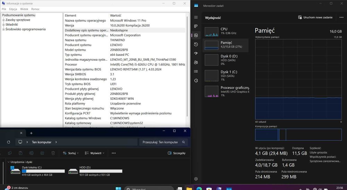This screenshot has width=347, height=190.
Task: Click Ten komputer breadcrumb in address bar
Action: pyautogui.click(x=42, y=142)
